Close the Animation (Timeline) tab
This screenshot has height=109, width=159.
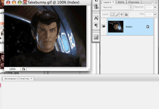(x=32, y=78)
